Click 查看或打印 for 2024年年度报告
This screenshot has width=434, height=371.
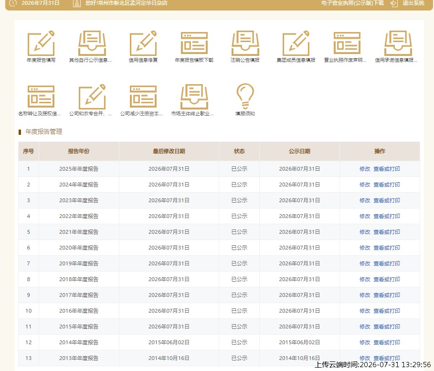point(386,185)
